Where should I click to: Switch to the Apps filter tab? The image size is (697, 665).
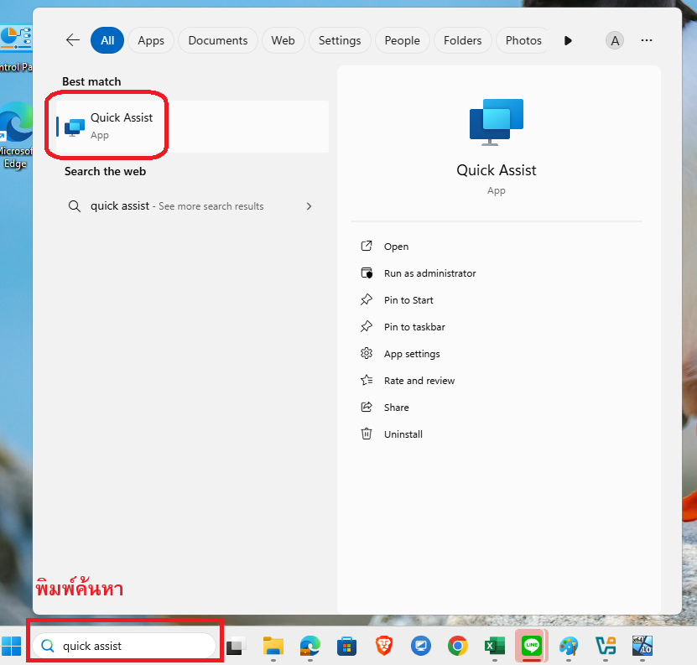(151, 40)
